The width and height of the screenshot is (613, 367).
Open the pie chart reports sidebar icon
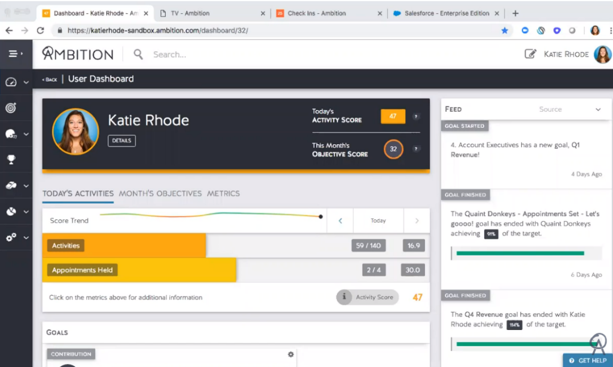click(11, 211)
